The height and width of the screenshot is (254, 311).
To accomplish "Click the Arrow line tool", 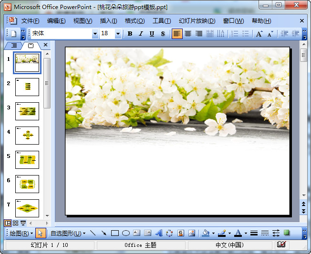I will (x=104, y=233).
